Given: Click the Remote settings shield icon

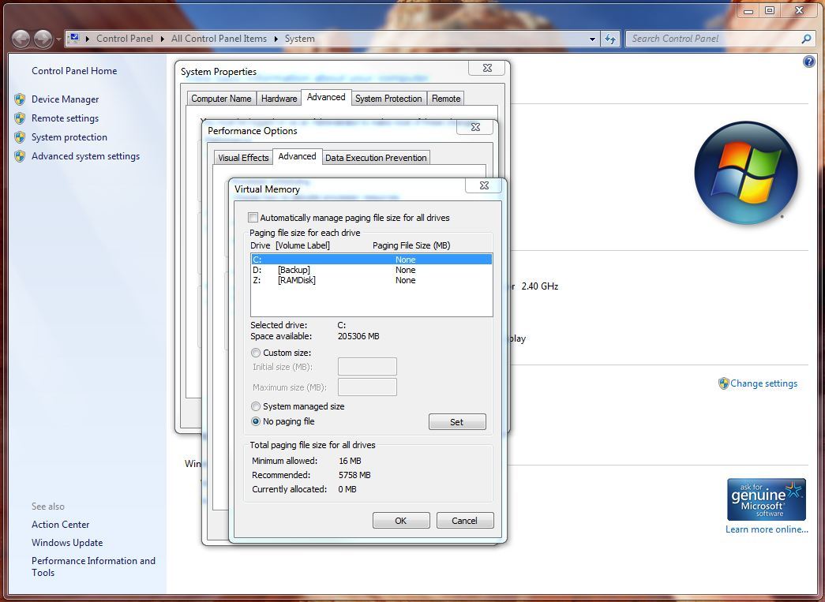Looking at the screenshot, I should [20, 118].
